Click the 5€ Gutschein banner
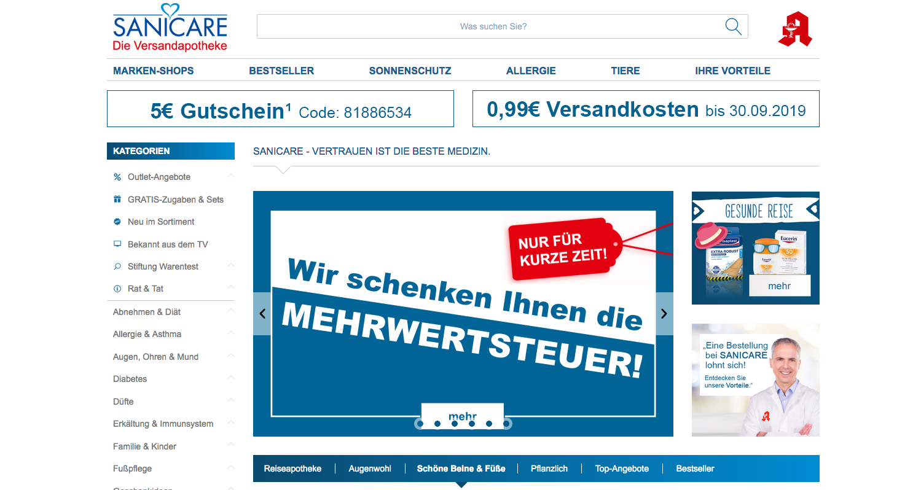This screenshot has width=921, height=490. [280, 109]
